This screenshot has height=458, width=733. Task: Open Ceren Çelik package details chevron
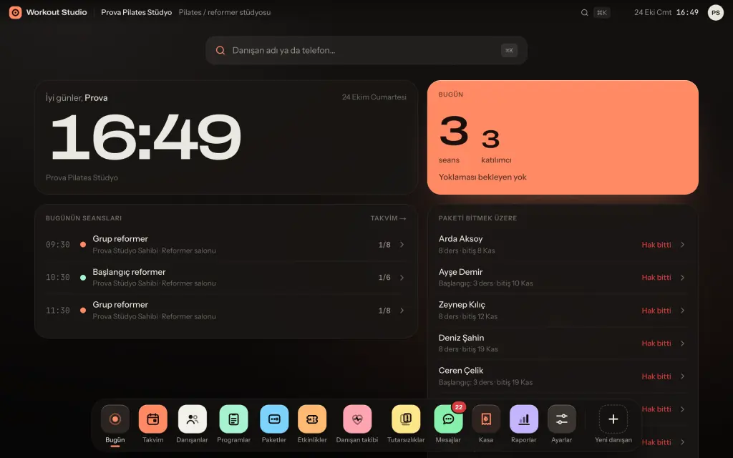click(682, 376)
